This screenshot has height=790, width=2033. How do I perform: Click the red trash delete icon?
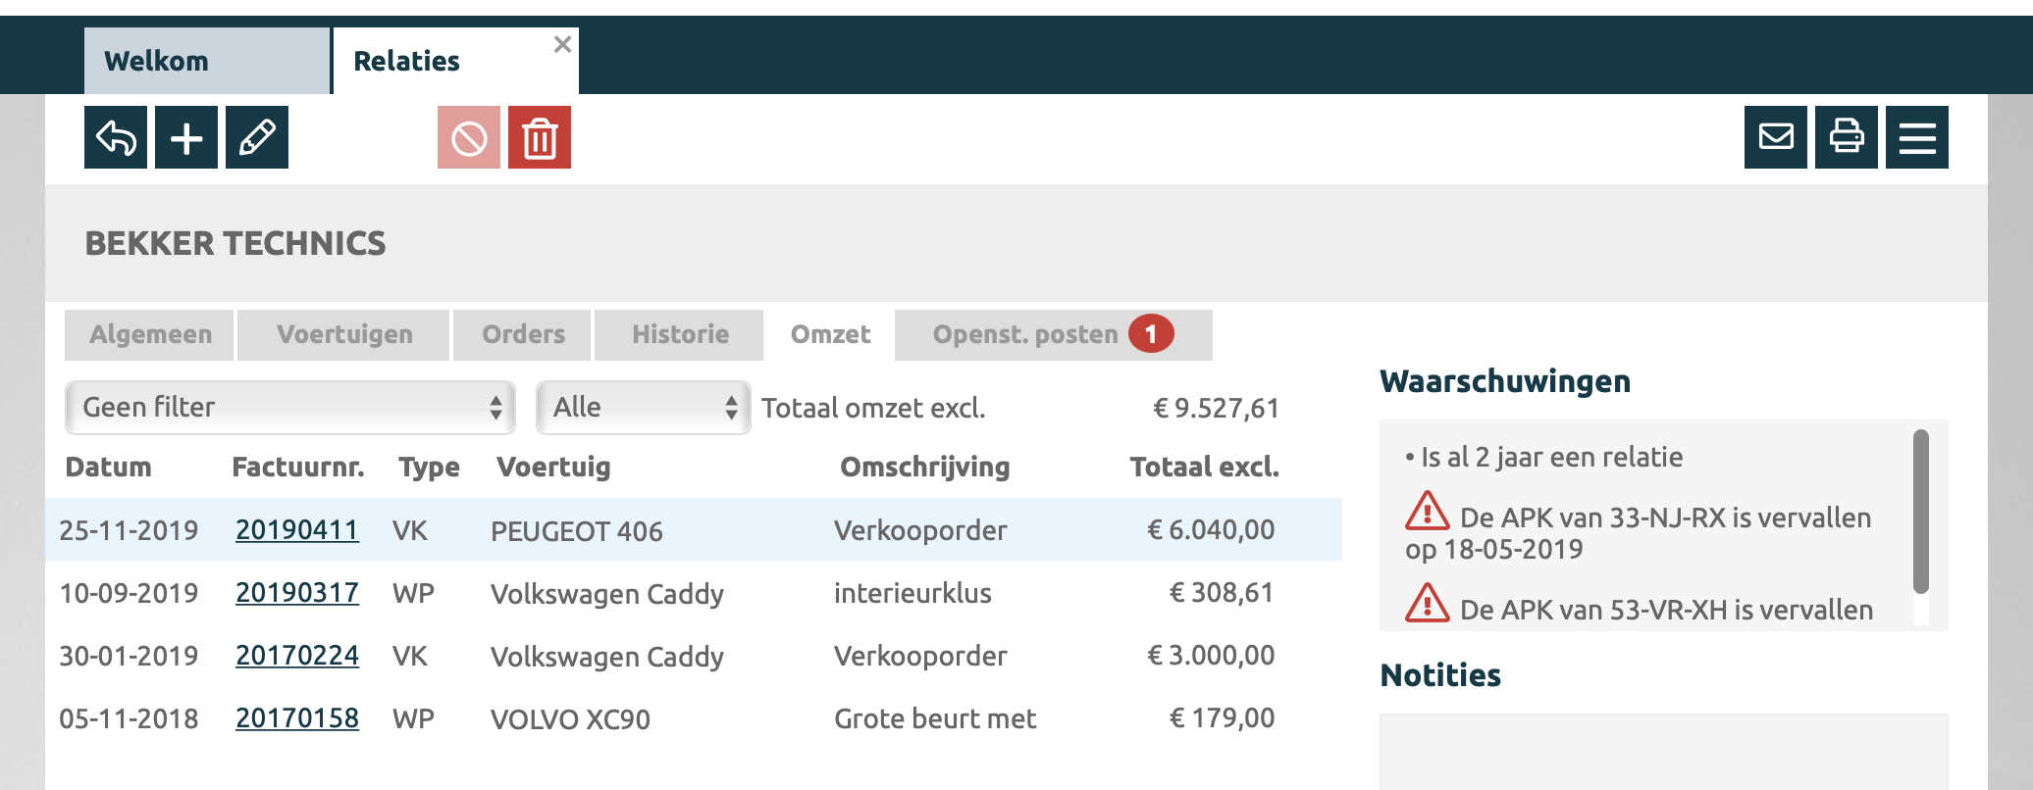click(540, 137)
